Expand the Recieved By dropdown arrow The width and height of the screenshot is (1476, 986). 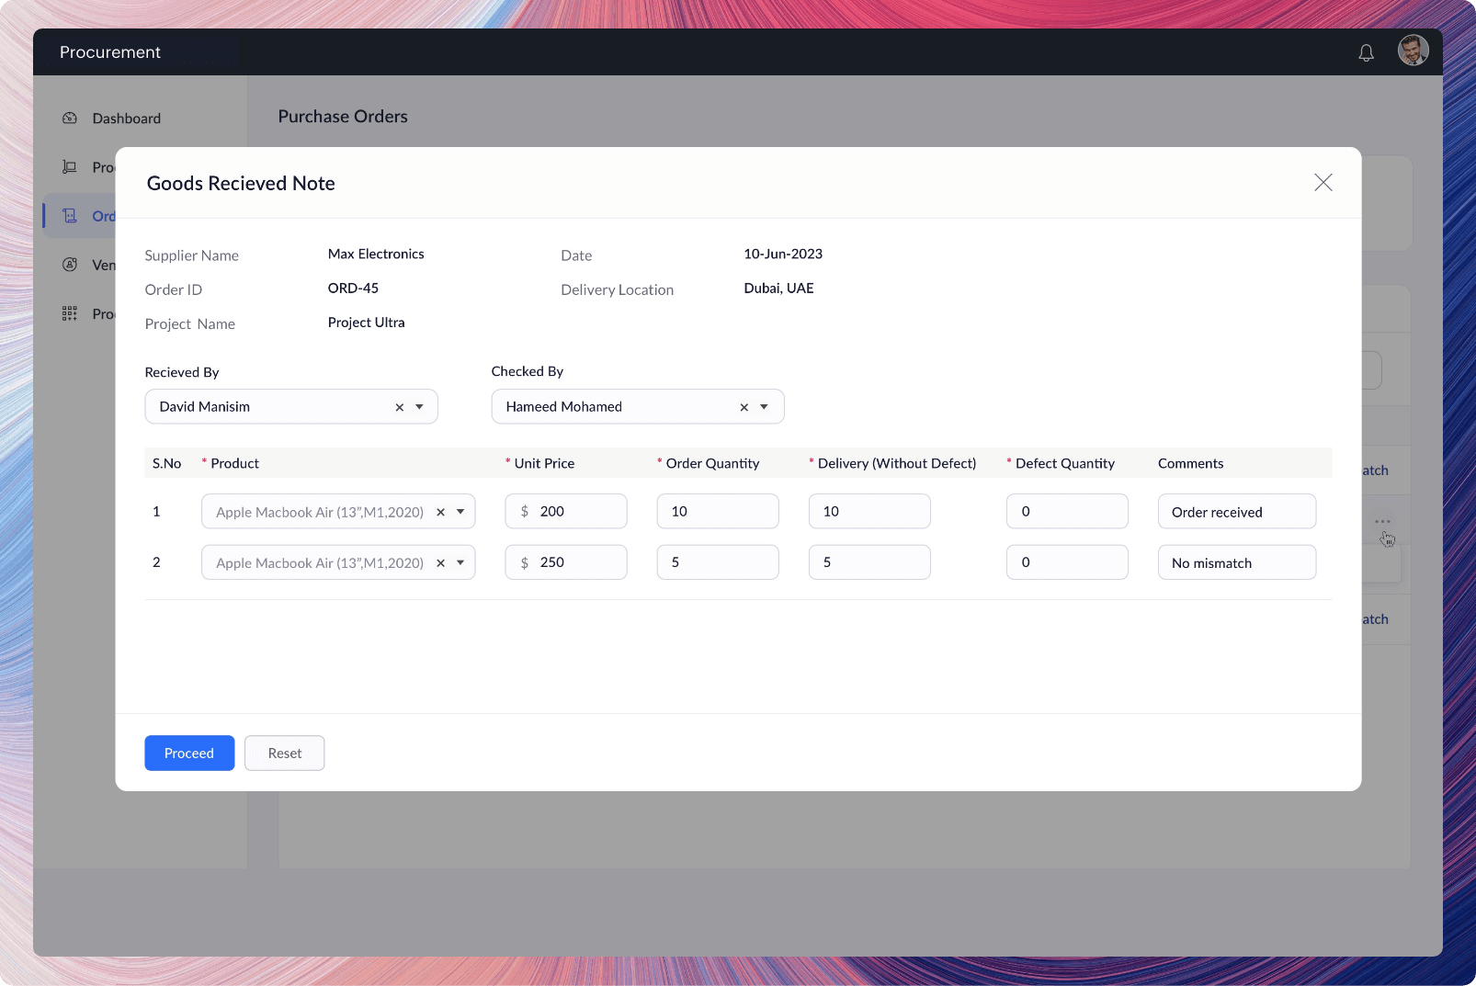pos(419,407)
